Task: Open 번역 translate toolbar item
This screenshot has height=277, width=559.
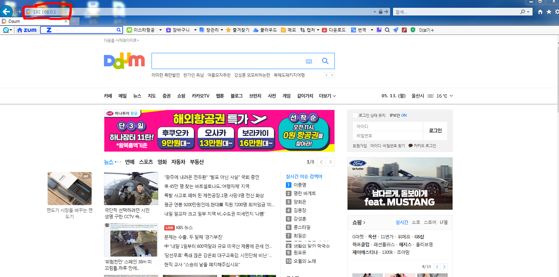Action: coord(358,30)
